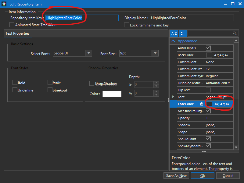Screen dimensions: 244x183
Task: Open the Select Font dropdown
Action: [89, 54]
